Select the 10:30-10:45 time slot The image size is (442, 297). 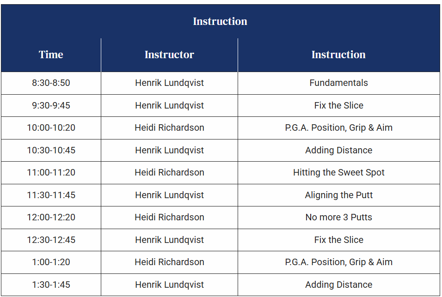point(51,150)
